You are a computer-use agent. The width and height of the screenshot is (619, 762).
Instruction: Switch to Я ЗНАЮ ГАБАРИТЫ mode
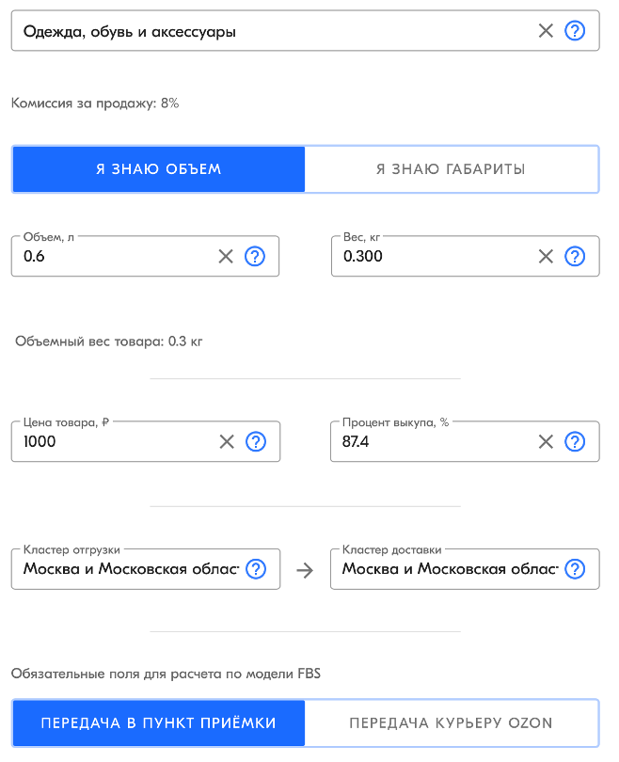point(451,169)
